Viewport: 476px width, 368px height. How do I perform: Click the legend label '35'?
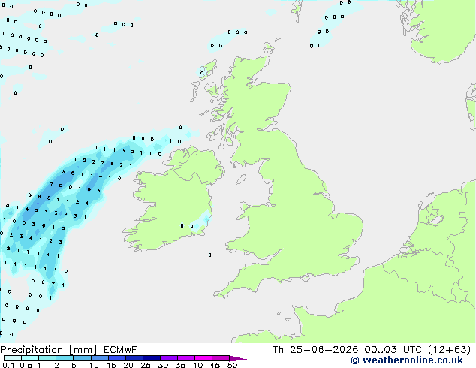(180, 365)
